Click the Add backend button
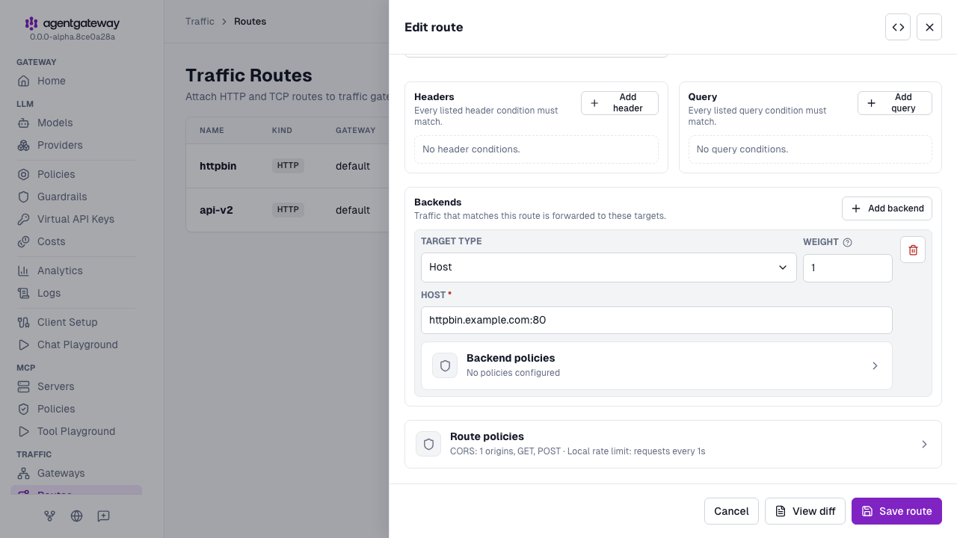This screenshot has width=957, height=538. point(887,208)
